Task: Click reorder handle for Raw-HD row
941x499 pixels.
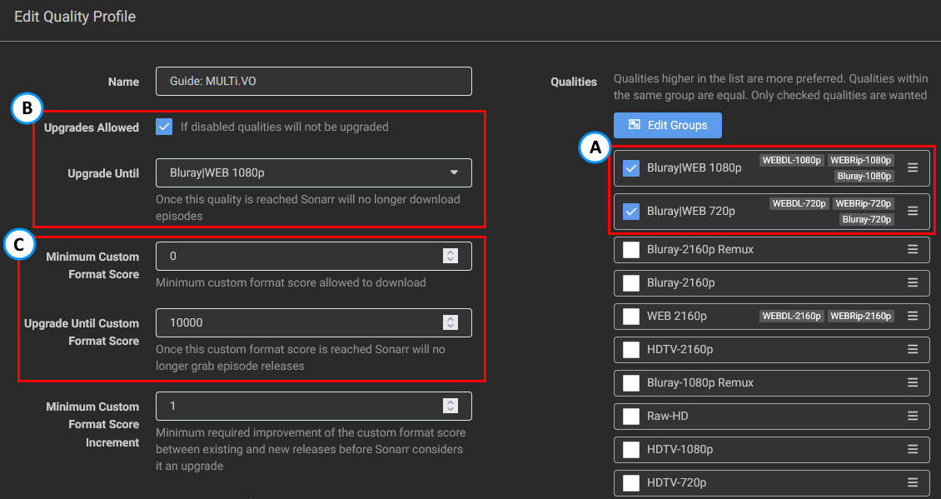Action: pyautogui.click(x=913, y=416)
